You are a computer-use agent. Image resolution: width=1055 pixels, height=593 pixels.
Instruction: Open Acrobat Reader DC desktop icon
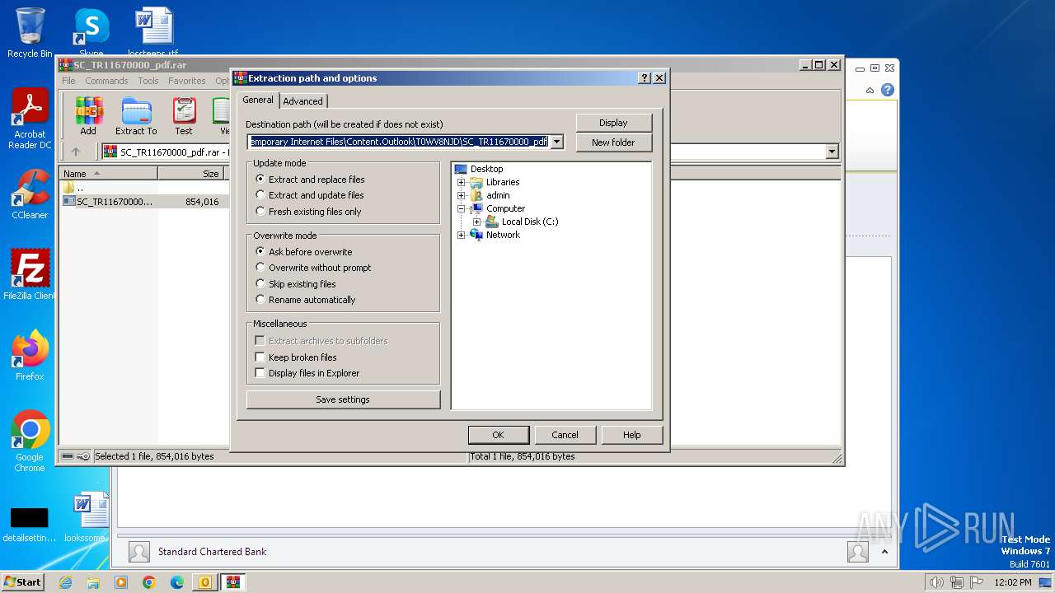[x=30, y=119]
